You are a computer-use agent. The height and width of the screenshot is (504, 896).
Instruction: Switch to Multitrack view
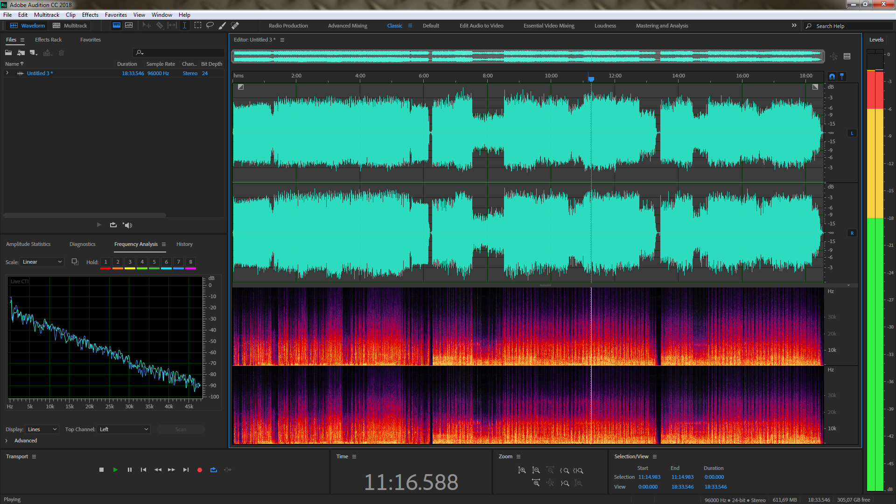70,26
